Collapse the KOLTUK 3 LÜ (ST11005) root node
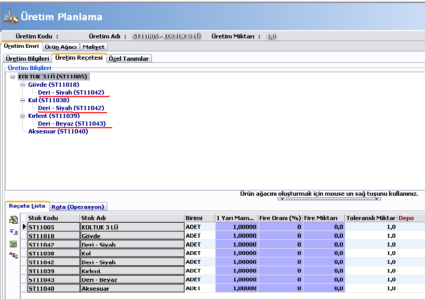 (12, 77)
